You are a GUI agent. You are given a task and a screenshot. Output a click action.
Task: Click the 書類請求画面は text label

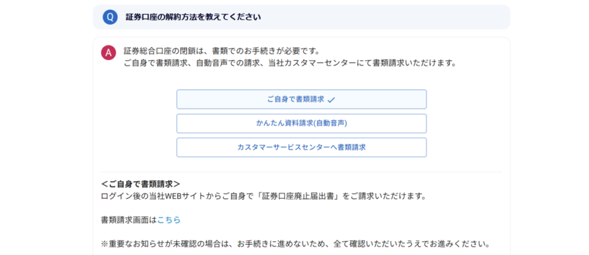click(129, 220)
